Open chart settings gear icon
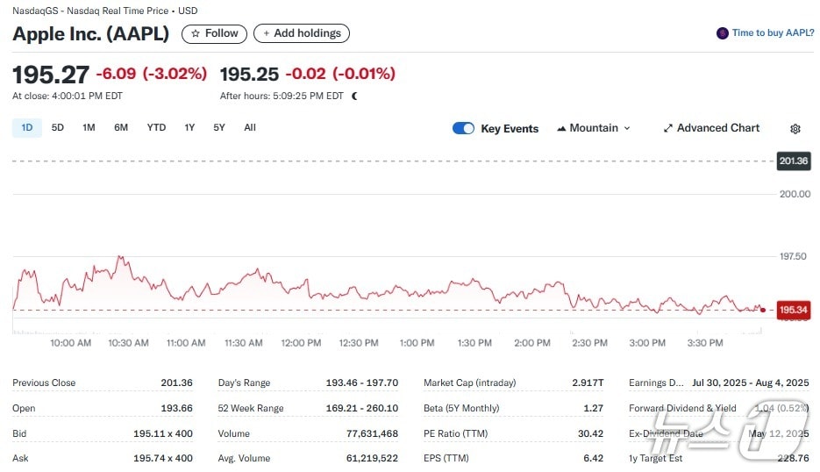 (x=795, y=128)
